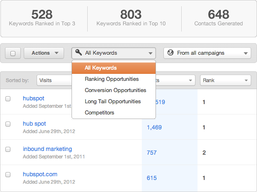The width and height of the screenshot is (257, 192).
Task: Click the 1,469 visits value
Action: click(154, 127)
